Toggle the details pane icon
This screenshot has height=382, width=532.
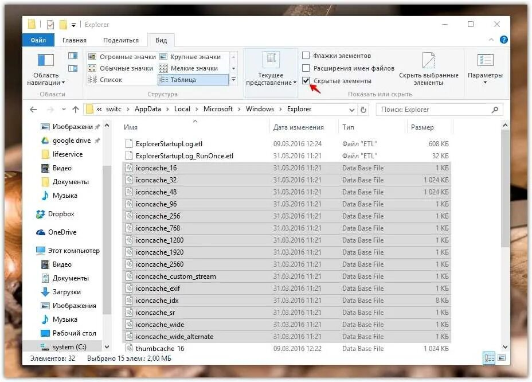[x=73, y=68]
